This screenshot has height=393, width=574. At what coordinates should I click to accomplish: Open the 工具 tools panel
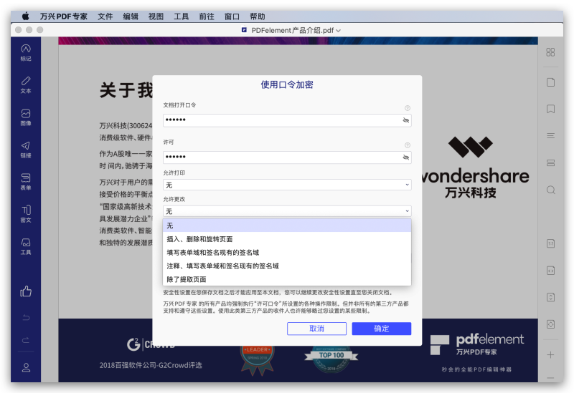click(26, 246)
